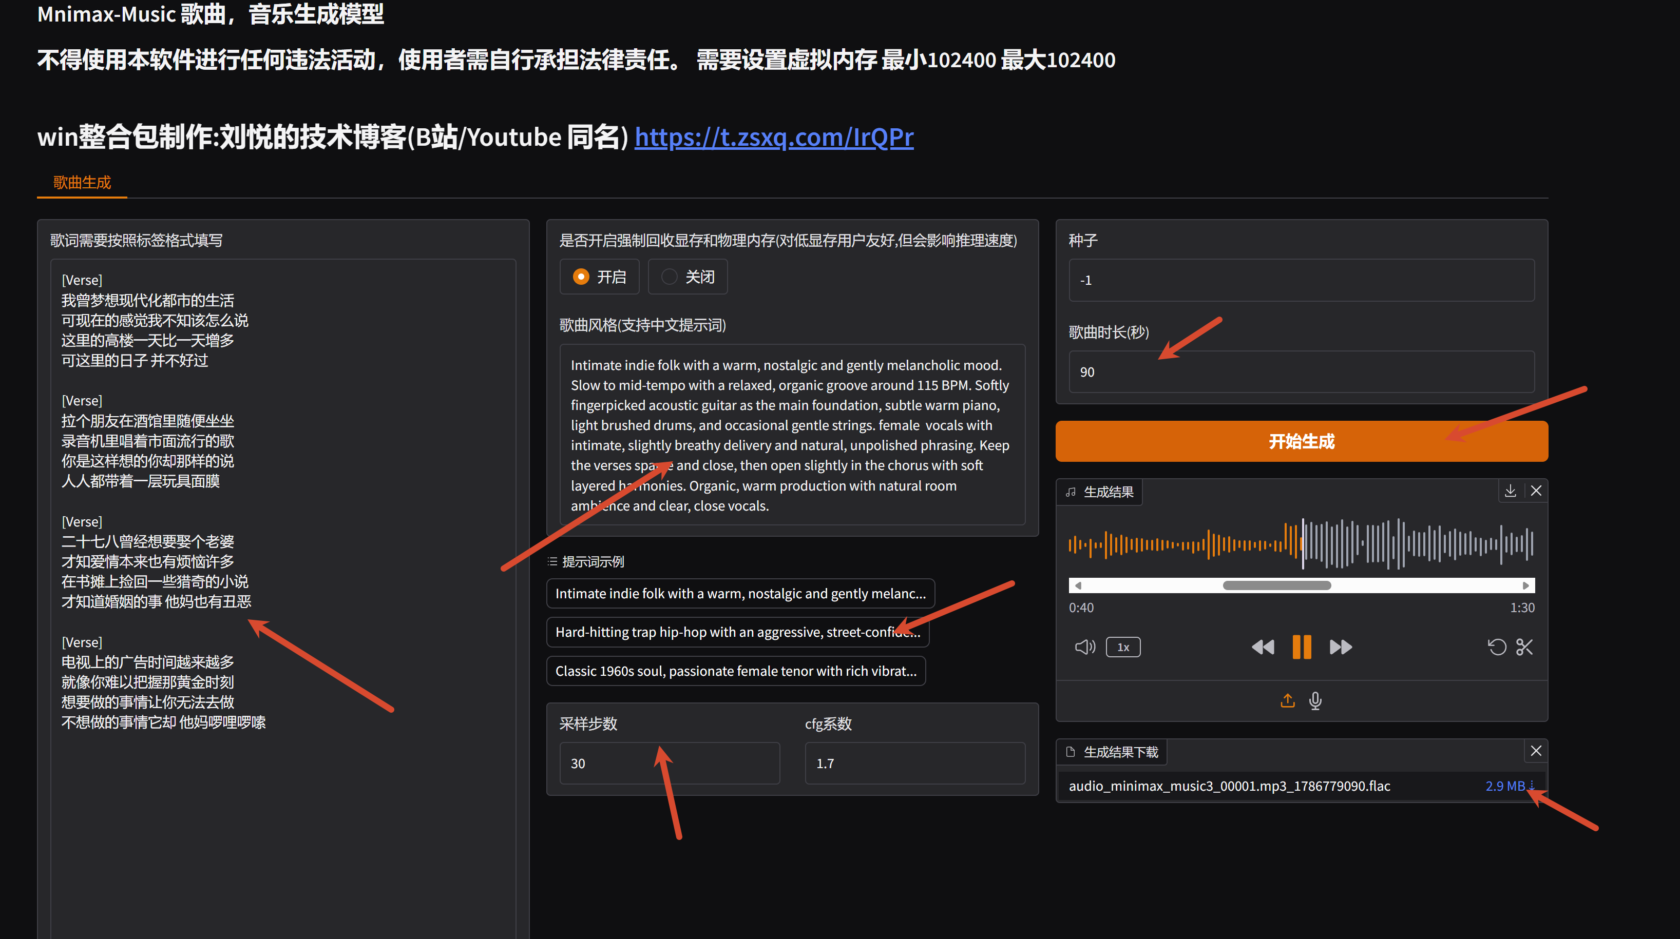Click the 生成结果下载 file label
The image size is (1680, 939).
1112,753
